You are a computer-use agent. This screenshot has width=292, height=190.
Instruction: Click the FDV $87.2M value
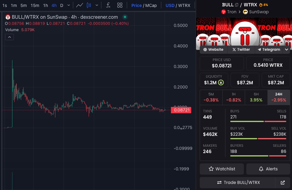point(245,83)
